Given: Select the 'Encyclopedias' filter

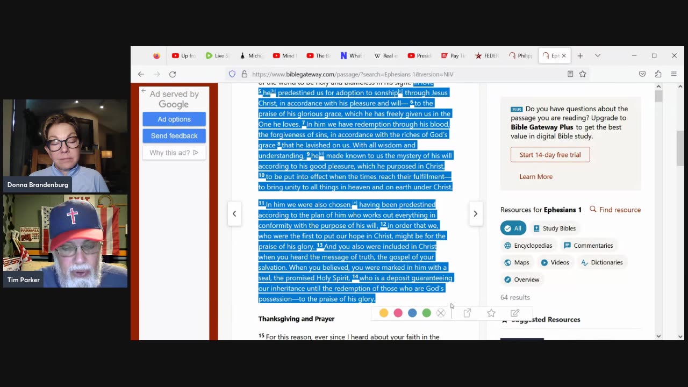Looking at the screenshot, I should (528, 246).
